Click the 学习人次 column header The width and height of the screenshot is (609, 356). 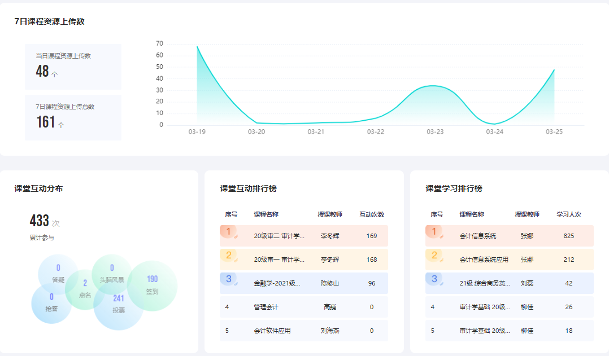(x=568, y=214)
